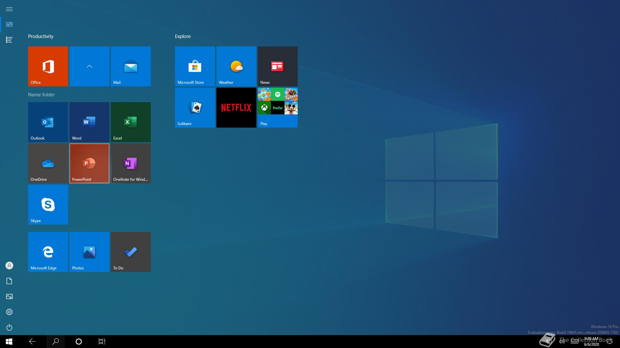The height and width of the screenshot is (348, 620).
Task: Open the PowerPoint tile
Action: tap(89, 163)
